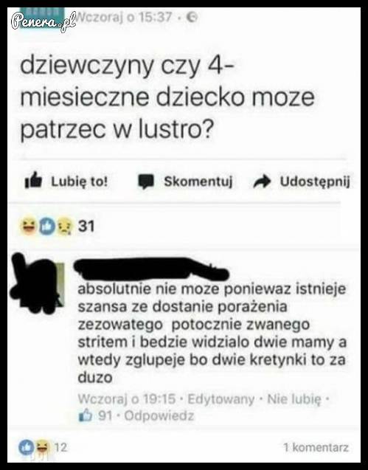Viewport: 368px width, 470px height.
Task: Click the privacy globe icon after the timestamp
Action: [x=192, y=18]
